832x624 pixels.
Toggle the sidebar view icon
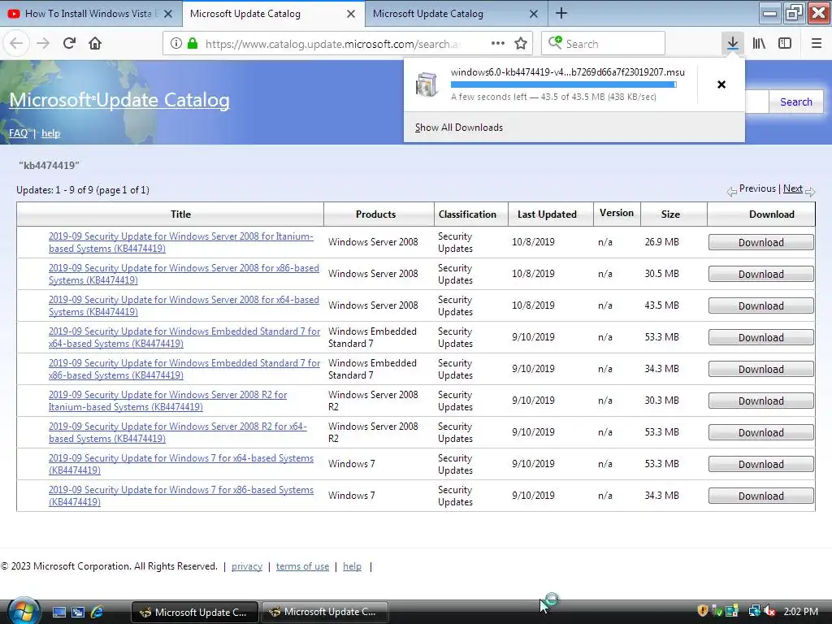coord(785,44)
